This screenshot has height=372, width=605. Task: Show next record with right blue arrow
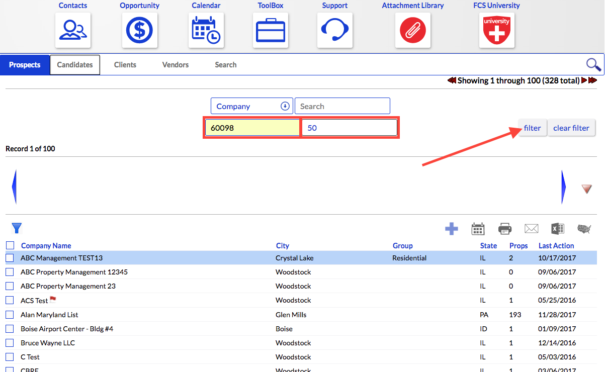[x=564, y=187]
